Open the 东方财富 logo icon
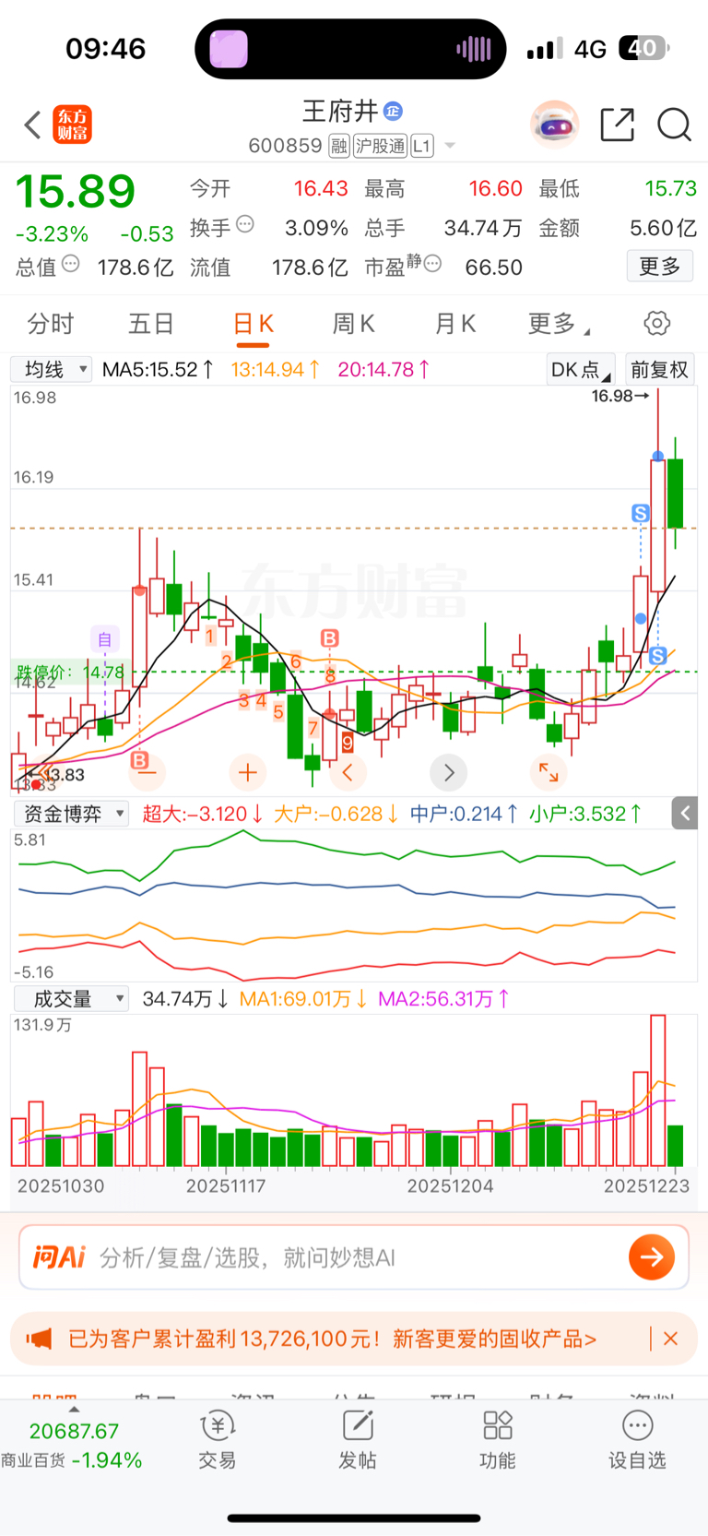Screen dimensions: 708x1536 point(72,125)
